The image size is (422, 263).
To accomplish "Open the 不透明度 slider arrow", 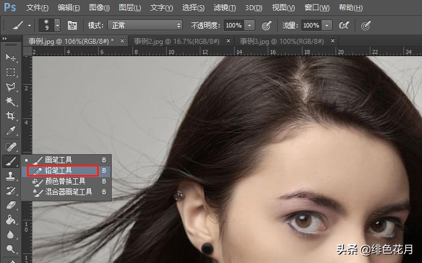I will tap(250, 26).
